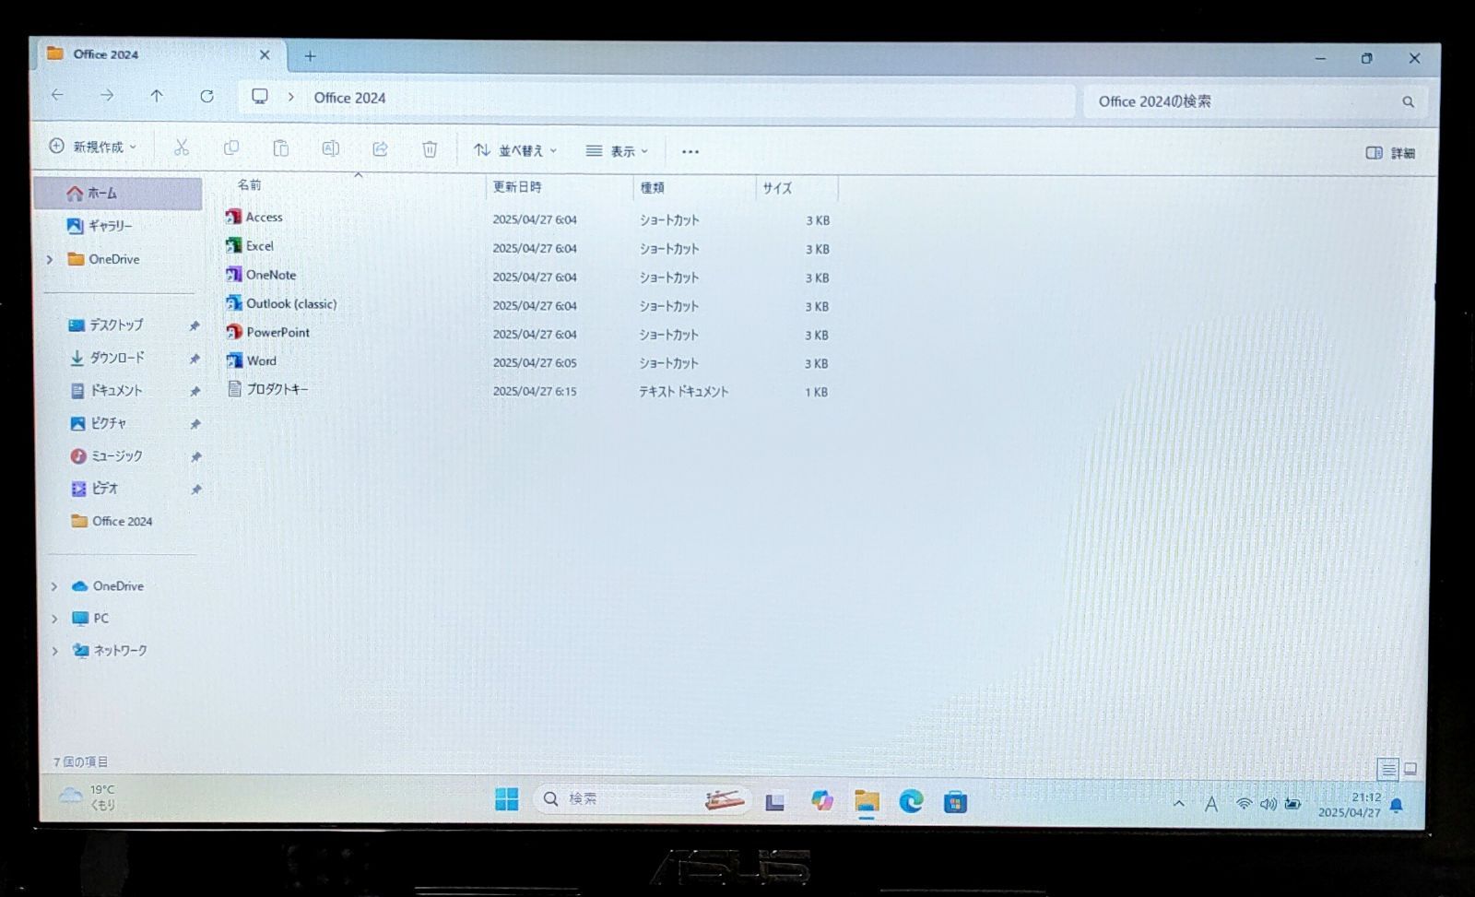The height and width of the screenshot is (897, 1475).
Task: Toggle the IME input mode A indicator
Action: pos(1211,804)
